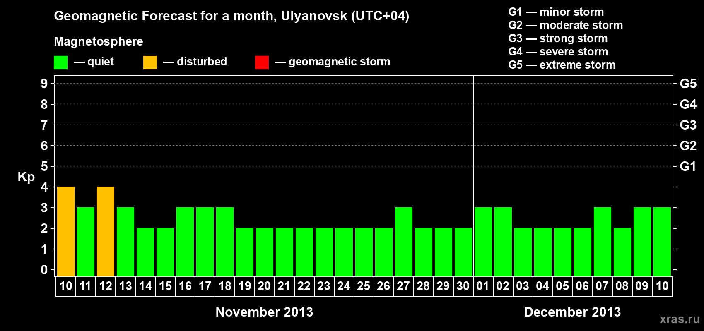
Task: Click date label 23 on the axis
Action: point(324,286)
